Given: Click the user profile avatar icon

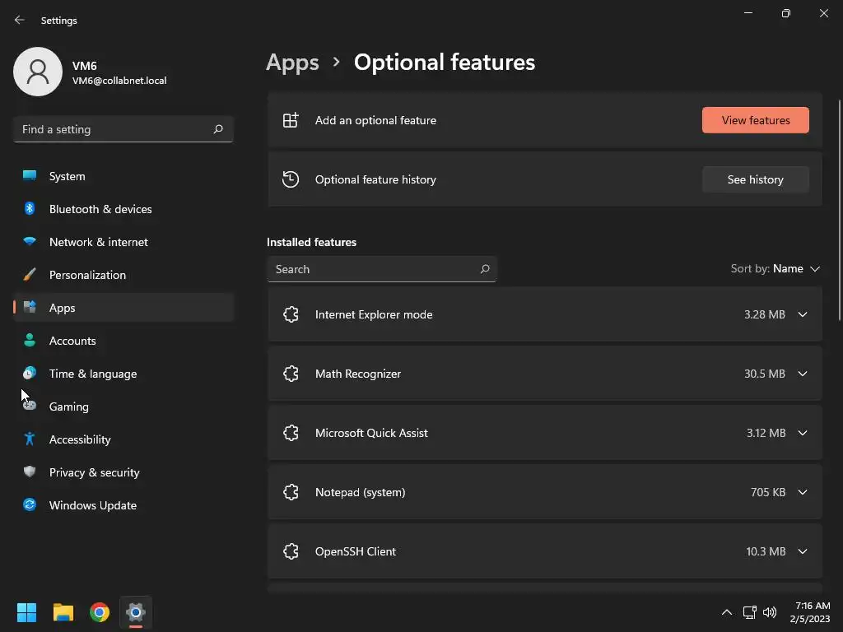Looking at the screenshot, I should coord(38,72).
